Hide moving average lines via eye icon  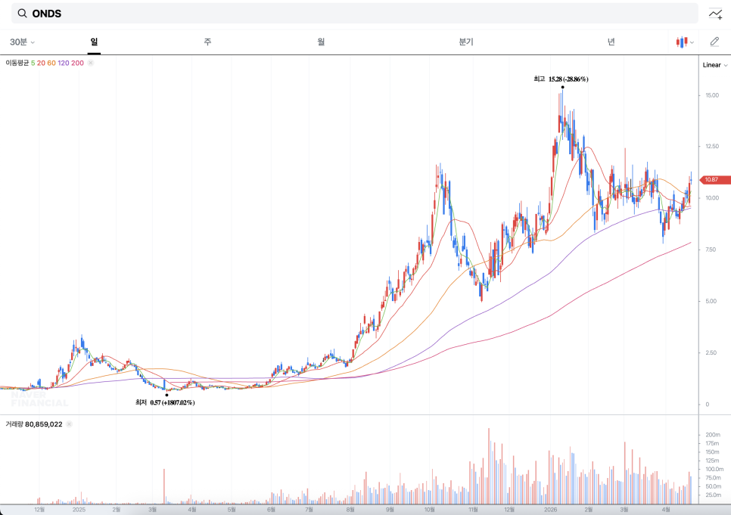[91, 64]
